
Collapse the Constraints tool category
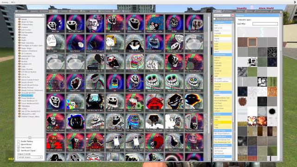[223, 22]
